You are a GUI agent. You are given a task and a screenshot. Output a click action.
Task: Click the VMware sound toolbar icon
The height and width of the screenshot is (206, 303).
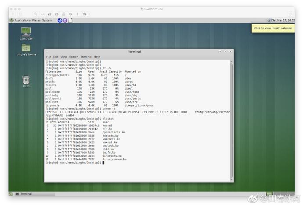tap(71, 14)
